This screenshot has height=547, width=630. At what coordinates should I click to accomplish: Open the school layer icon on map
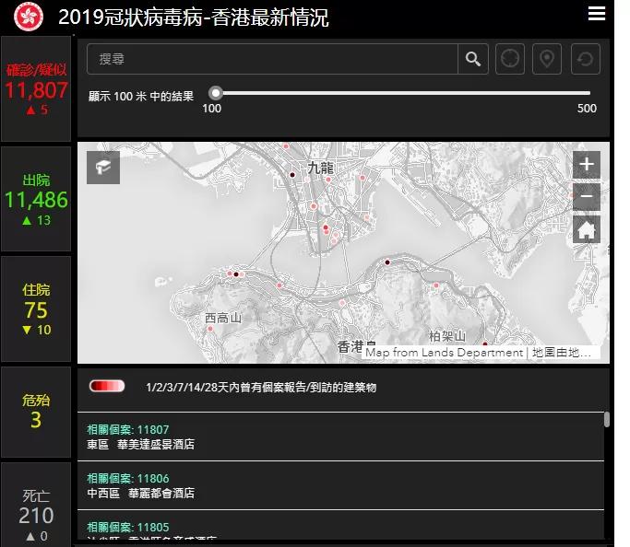(x=103, y=168)
